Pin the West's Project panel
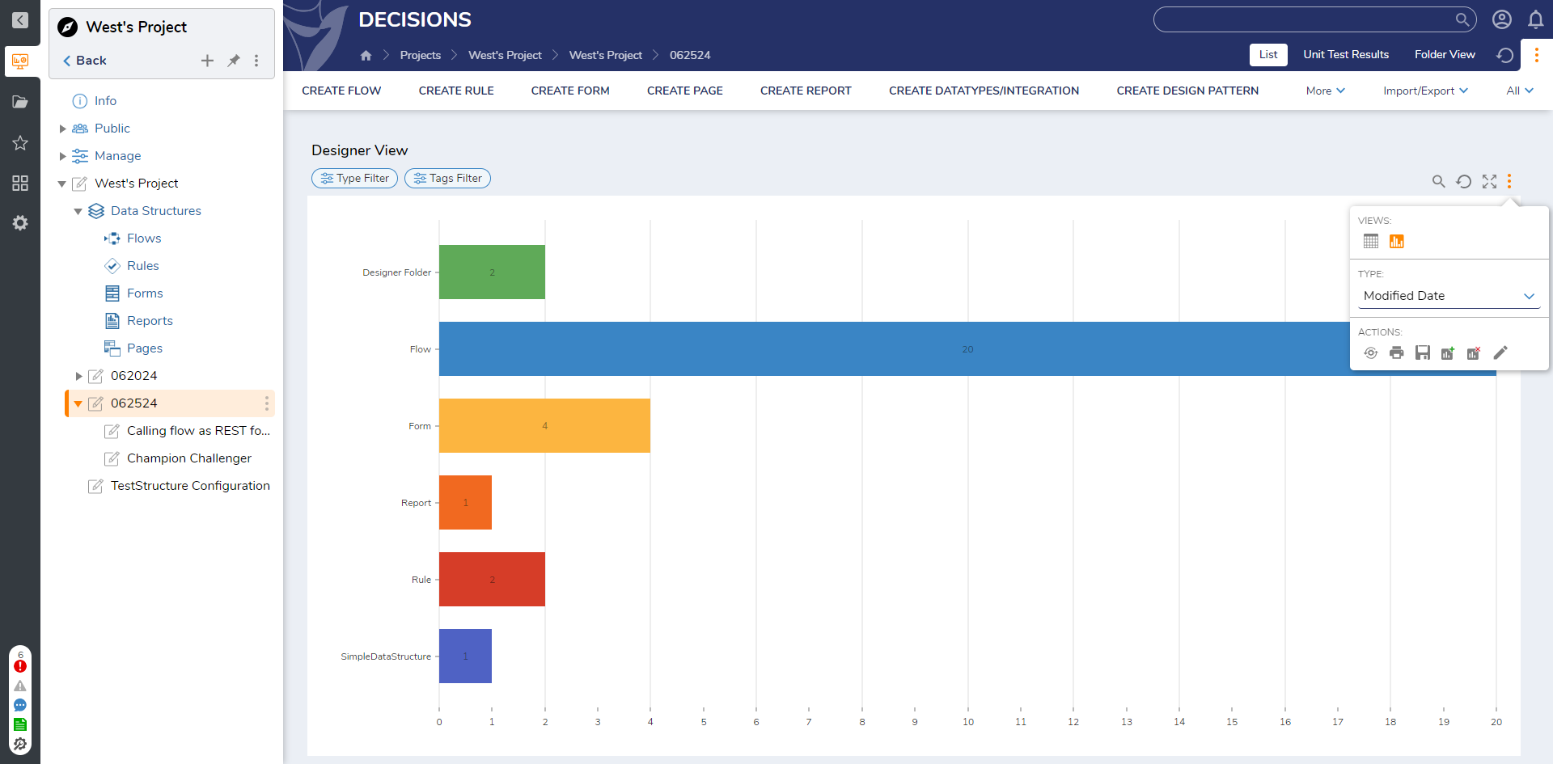 tap(234, 61)
